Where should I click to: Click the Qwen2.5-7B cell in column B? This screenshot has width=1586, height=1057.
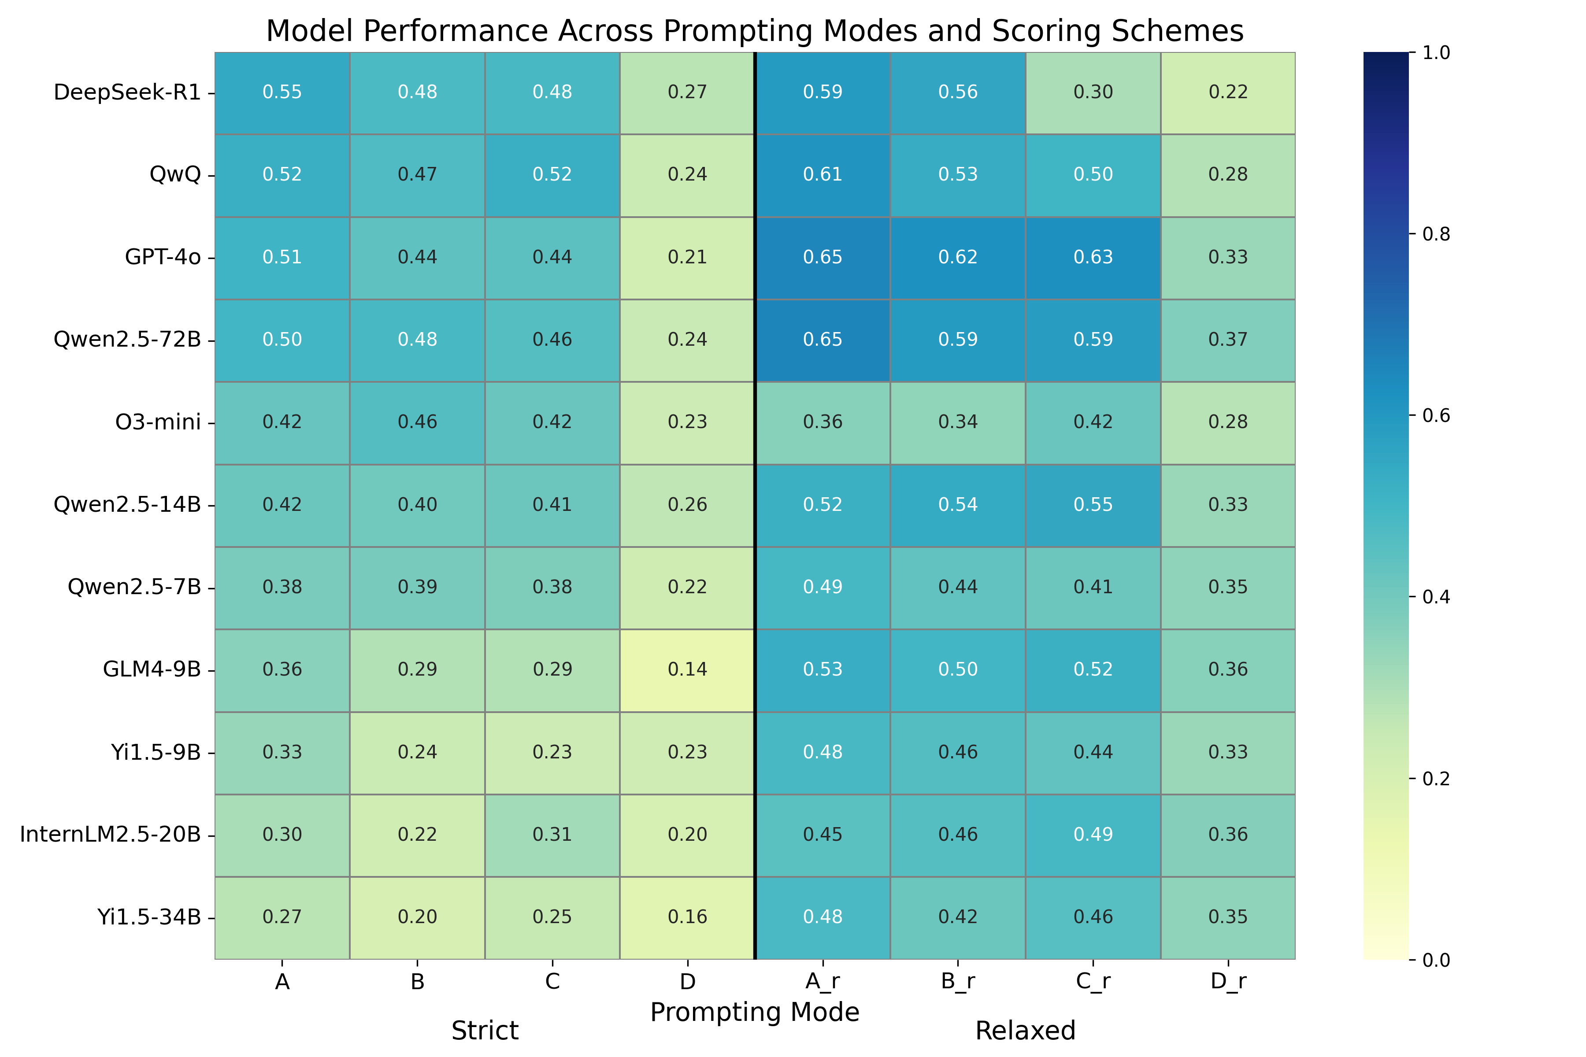417,587
